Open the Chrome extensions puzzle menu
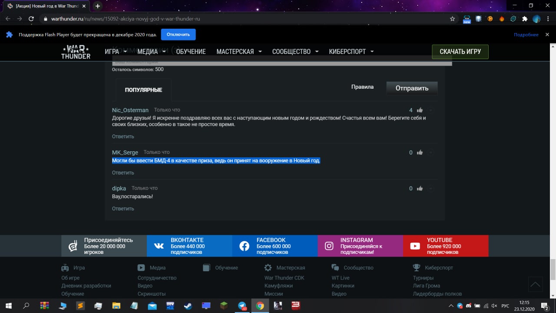The image size is (556, 313). click(x=525, y=19)
